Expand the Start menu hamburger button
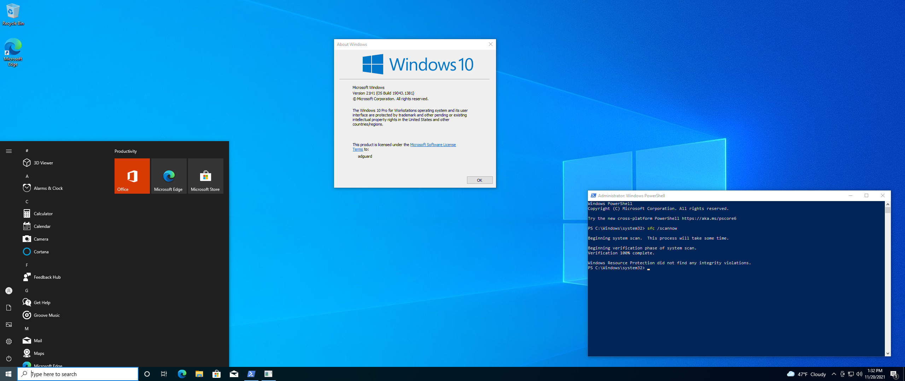 pyautogui.click(x=9, y=151)
